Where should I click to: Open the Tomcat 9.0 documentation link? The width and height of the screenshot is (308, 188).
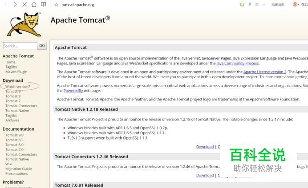click(14, 135)
